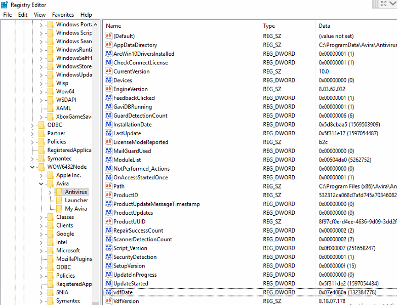Open the Favorites menu
This screenshot has width=397, height=305.
click(63, 15)
